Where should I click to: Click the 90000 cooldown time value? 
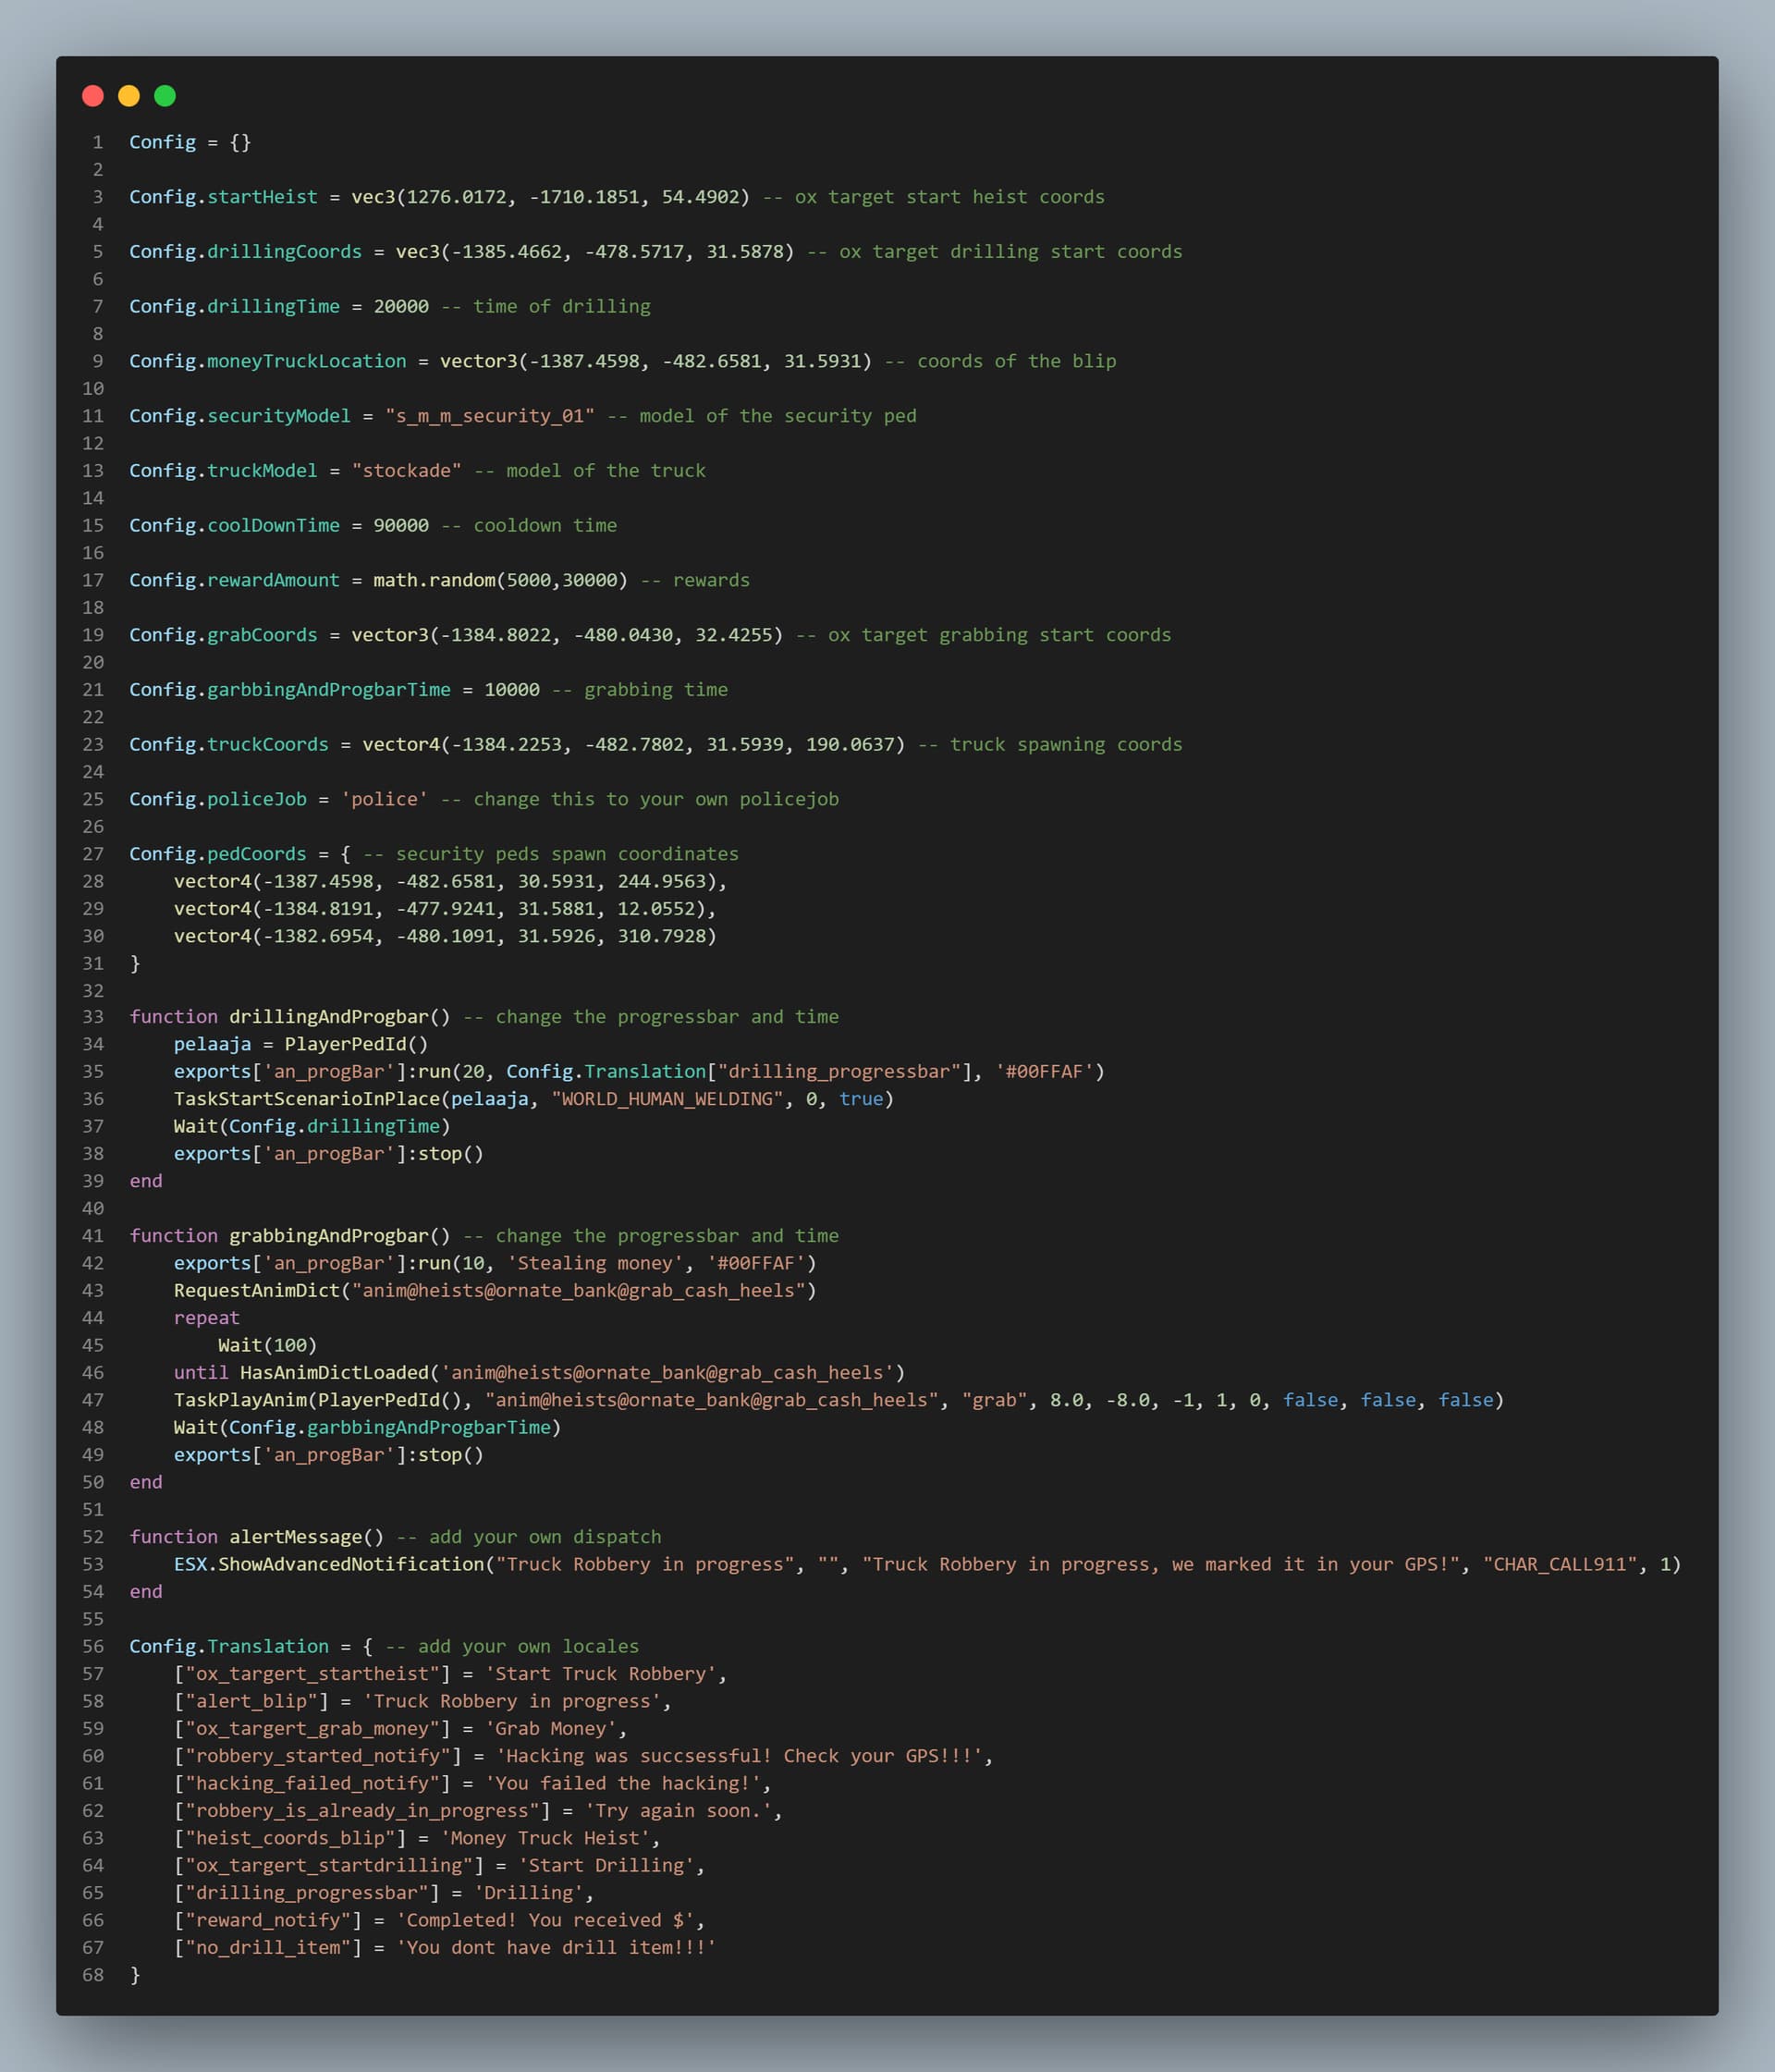click(x=401, y=526)
